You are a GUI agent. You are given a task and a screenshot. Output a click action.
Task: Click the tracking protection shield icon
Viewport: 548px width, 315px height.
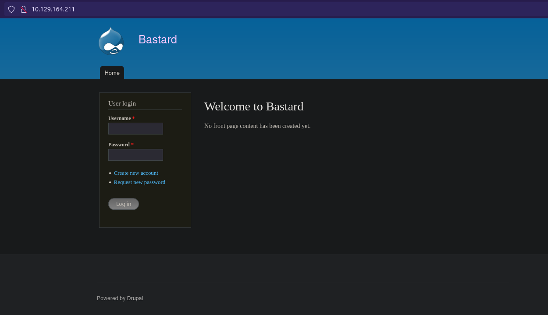pyautogui.click(x=11, y=9)
